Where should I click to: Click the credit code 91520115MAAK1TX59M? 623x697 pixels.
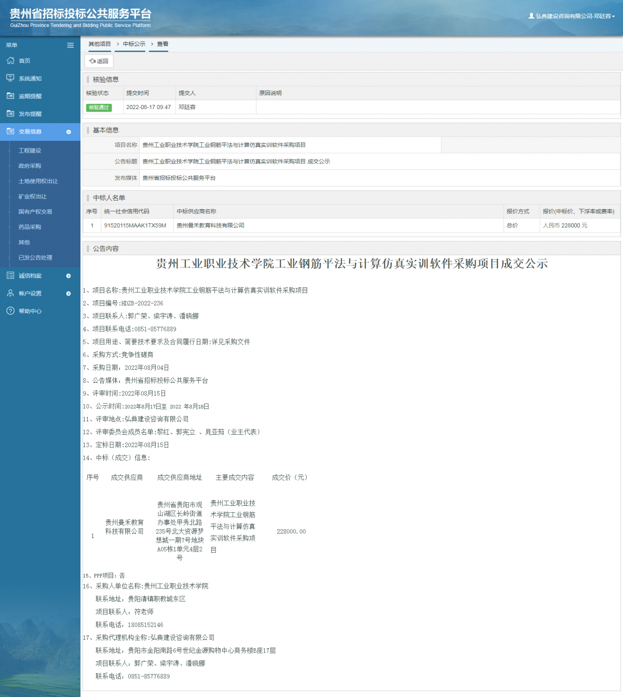coord(135,225)
